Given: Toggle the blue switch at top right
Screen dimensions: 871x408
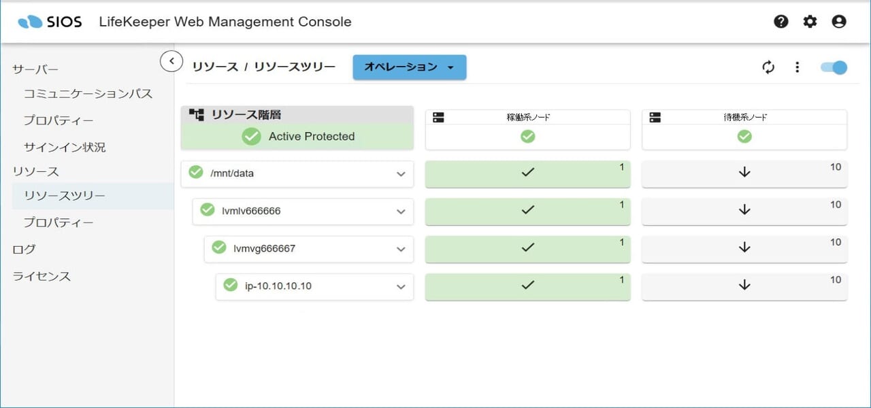Looking at the screenshot, I should pyautogui.click(x=834, y=67).
